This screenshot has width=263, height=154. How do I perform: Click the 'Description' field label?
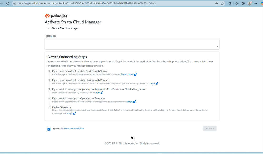(x=51, y=36)
